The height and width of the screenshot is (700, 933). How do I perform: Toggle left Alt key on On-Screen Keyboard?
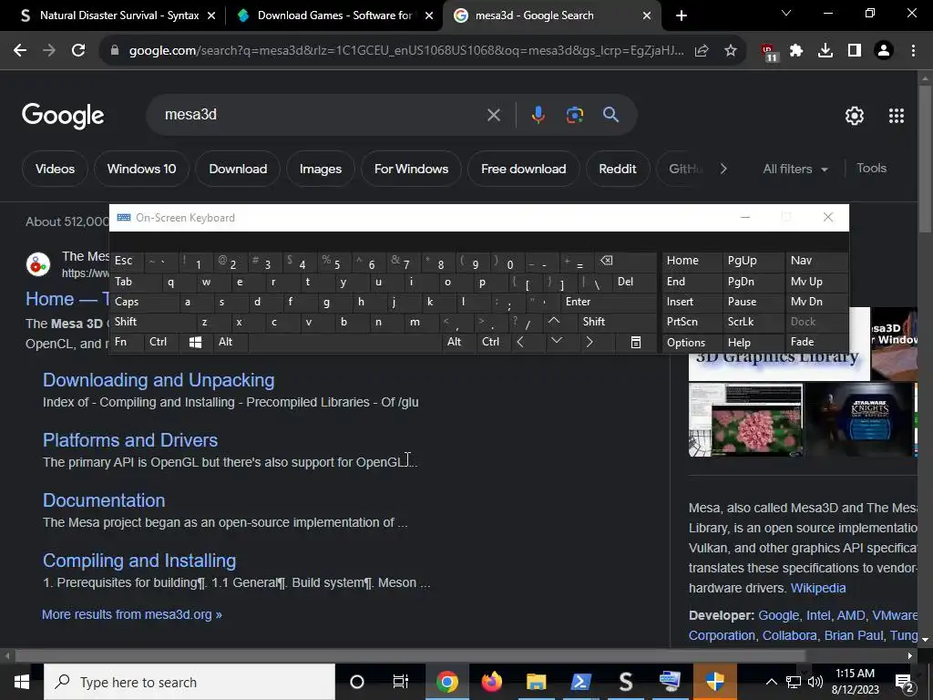pos(231,343)
